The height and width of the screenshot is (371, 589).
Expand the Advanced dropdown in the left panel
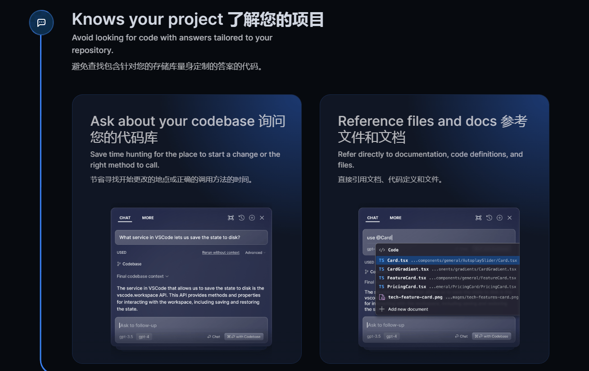click(x=255, y=253)
